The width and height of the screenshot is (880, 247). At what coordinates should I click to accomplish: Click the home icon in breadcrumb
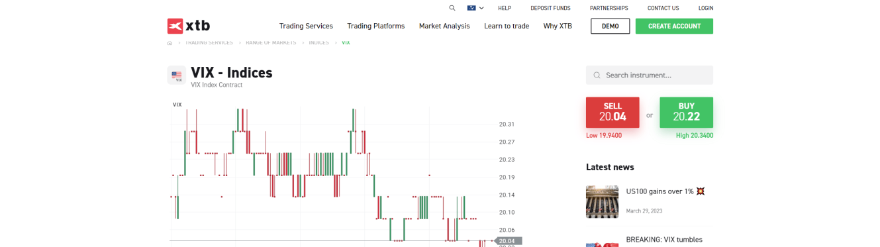[x=170, y=42]
